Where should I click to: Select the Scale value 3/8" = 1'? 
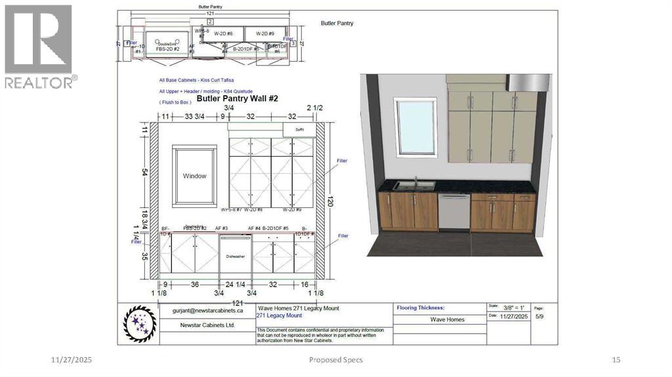[x=514, y=307]
